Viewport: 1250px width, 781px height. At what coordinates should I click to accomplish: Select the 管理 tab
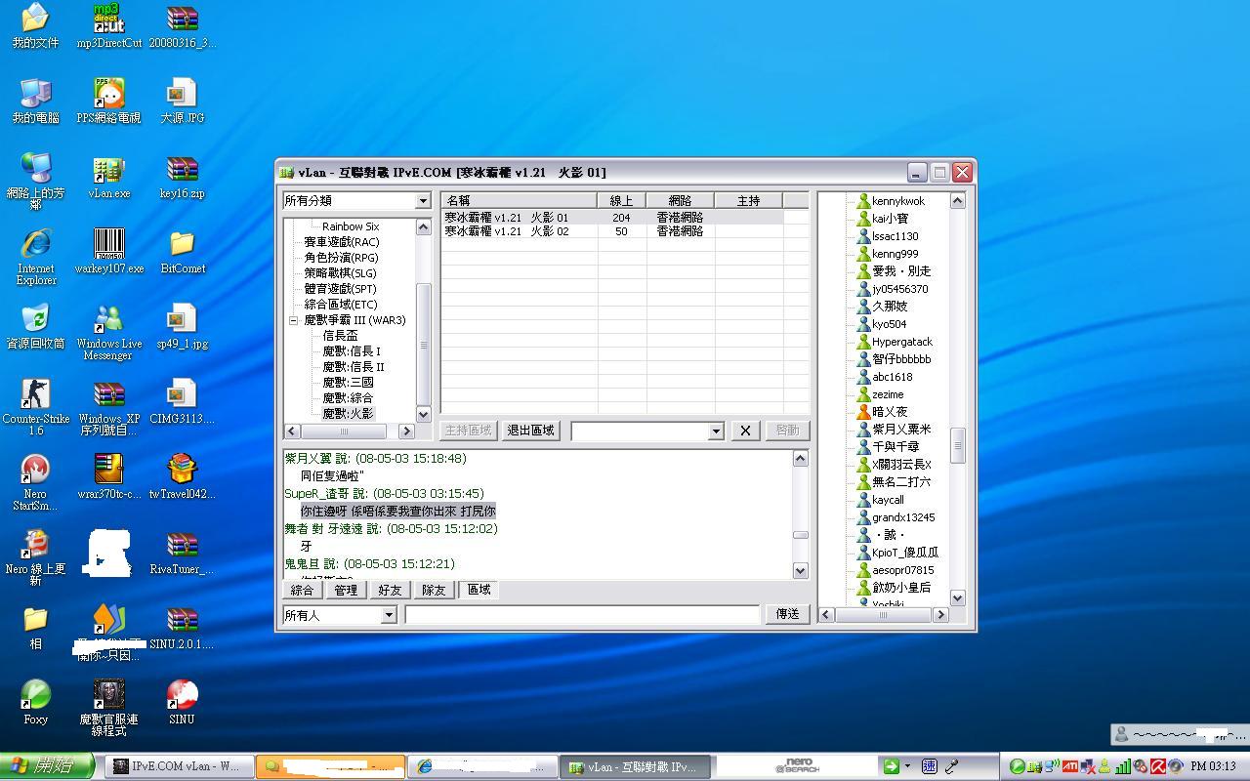click(346, 590)
